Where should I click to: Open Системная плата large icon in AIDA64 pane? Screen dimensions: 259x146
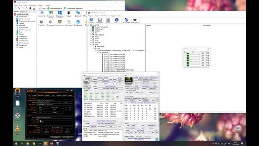51,15
